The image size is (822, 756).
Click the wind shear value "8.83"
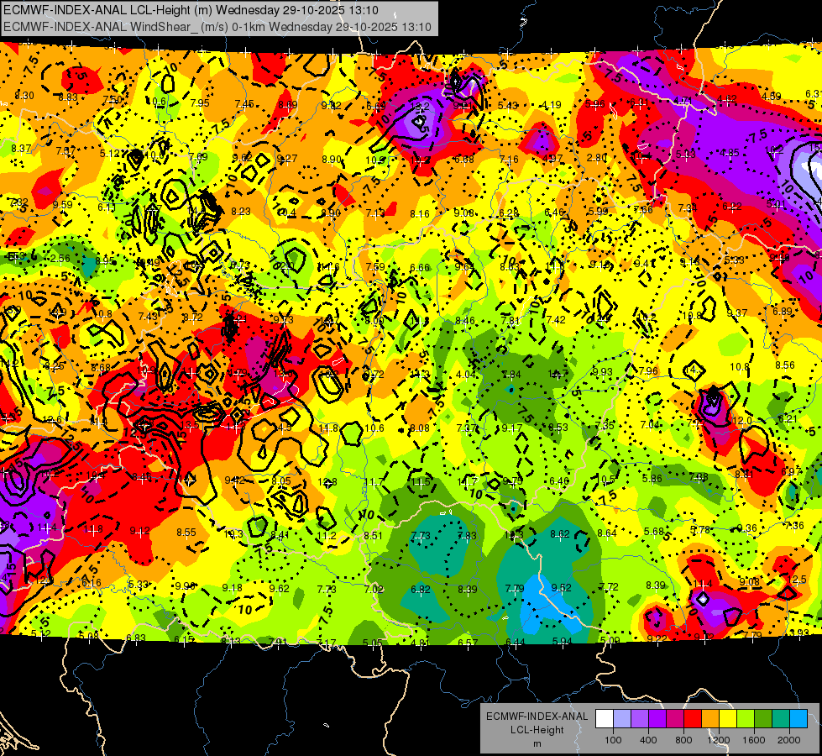pos(68,97)
